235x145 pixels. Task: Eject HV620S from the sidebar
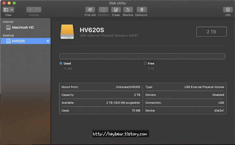point(48,41)
